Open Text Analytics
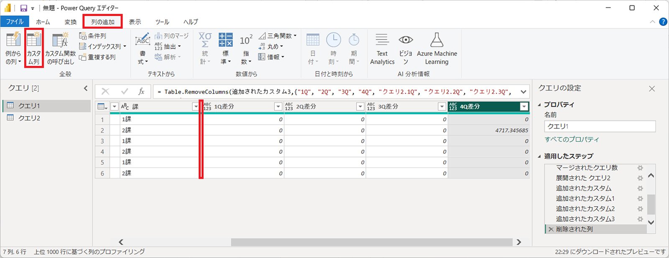This screenshot has height=258, width=669. point(382,48)
